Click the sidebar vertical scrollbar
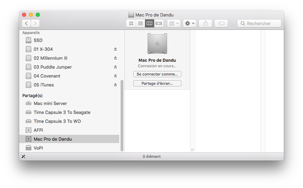The height and width of the screenshot is (188, 303). pyautogui.click(x=122, y=115)
